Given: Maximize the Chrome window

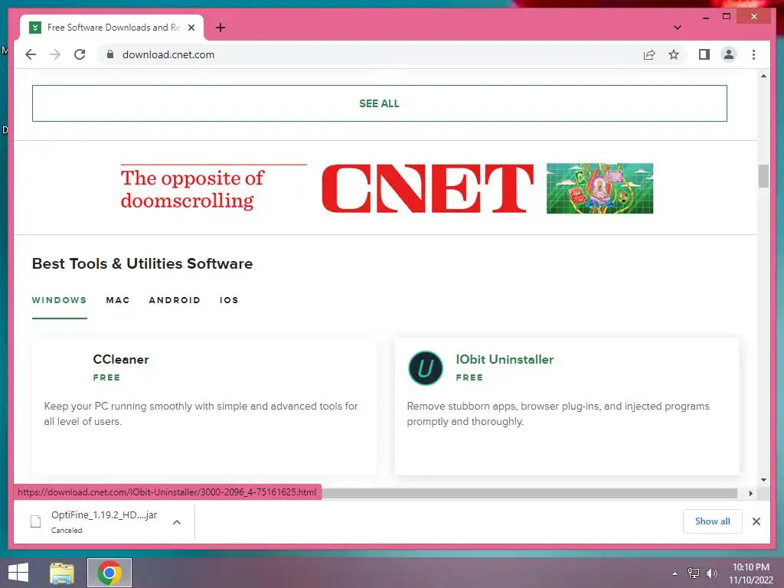Looking at the screenshot, I should point(727,17).
